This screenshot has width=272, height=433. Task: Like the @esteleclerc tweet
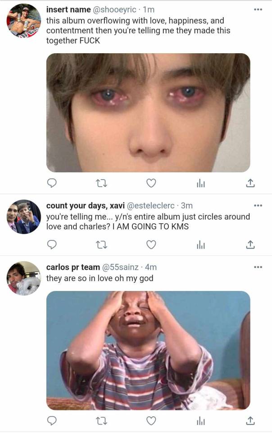(x=152, y=244)
